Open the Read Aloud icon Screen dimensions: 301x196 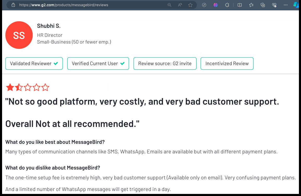click(x=180, y=5)
